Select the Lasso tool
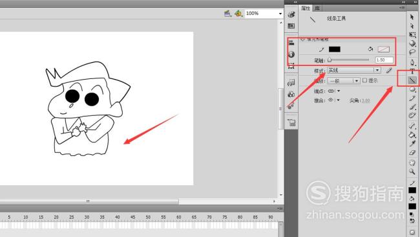This screenshot has width=420, height=237. pos(412,52)
